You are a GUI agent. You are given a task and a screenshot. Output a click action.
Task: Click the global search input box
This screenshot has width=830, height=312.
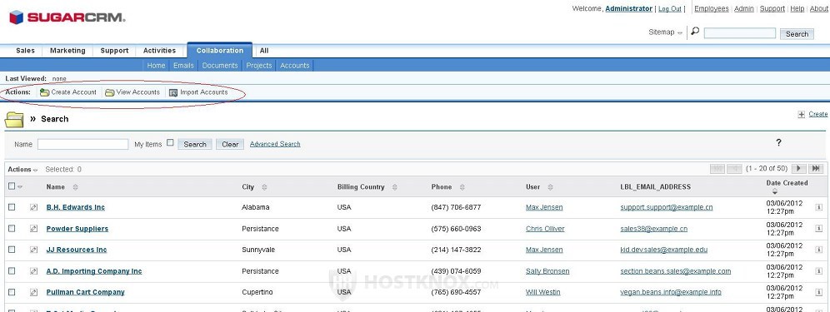[x=740, y=33]
